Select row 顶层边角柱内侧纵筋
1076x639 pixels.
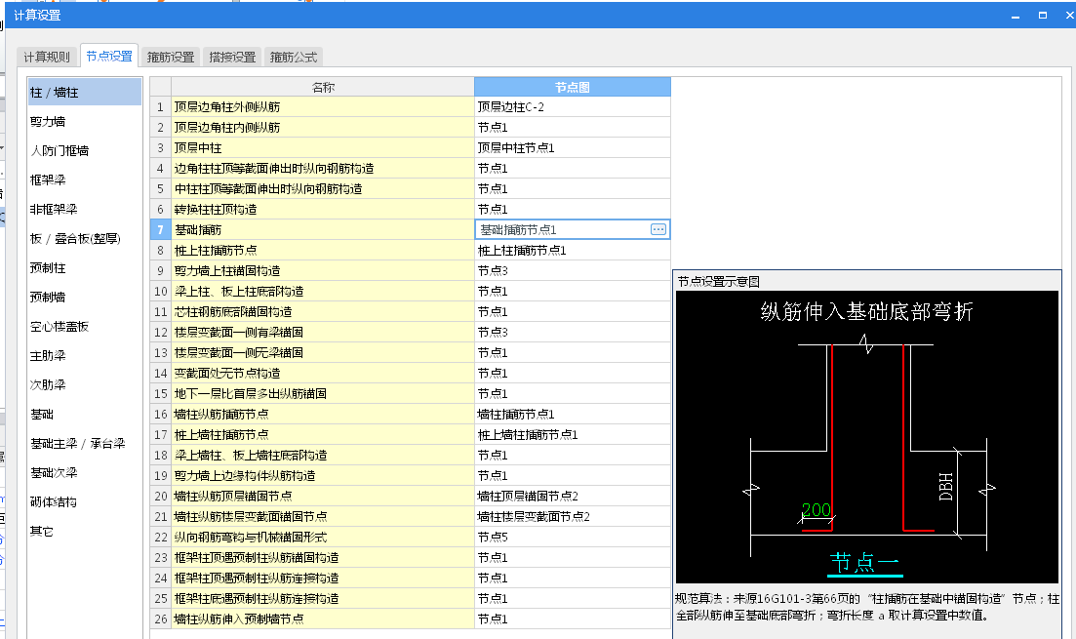point(323,128)
